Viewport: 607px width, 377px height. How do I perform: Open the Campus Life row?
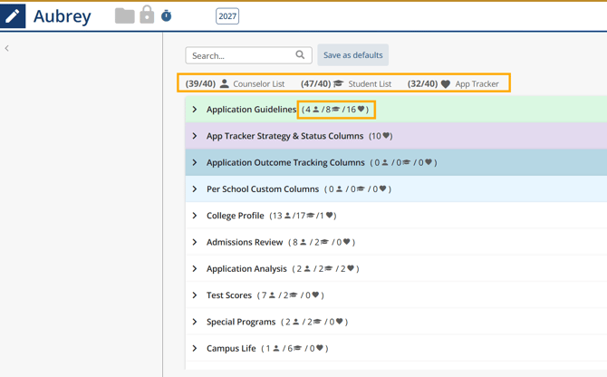pos(195,348)
